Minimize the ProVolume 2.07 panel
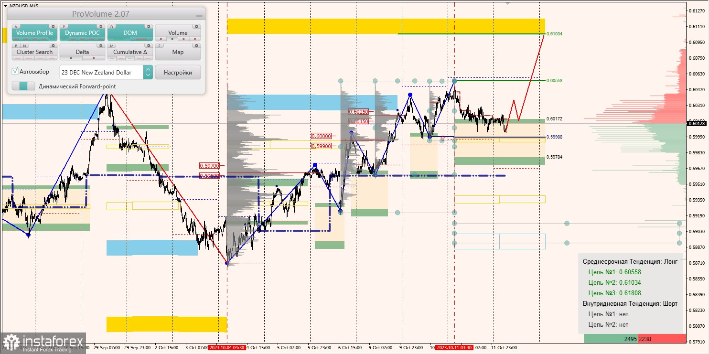This screenshot has width=709, height=354. tap(199, 16)
